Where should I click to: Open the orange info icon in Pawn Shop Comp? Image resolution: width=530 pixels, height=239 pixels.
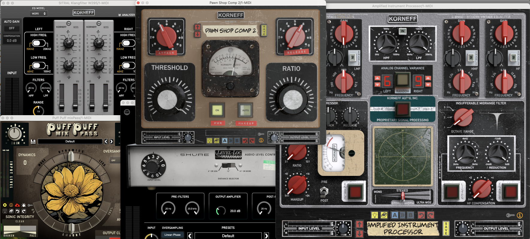pyautogui.click(x=261, y=140)
